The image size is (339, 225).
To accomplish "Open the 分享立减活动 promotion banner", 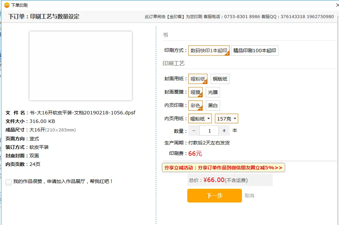I will [x=223, y=168].
